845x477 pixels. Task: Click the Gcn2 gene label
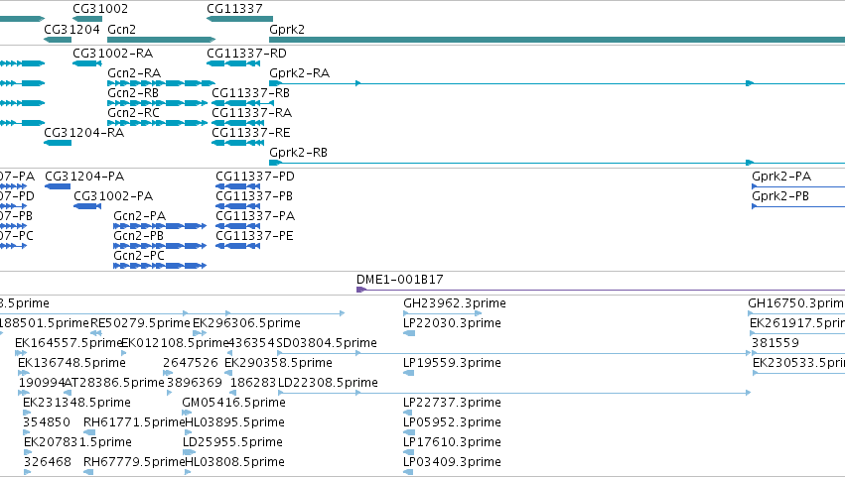tap(122, 29)
